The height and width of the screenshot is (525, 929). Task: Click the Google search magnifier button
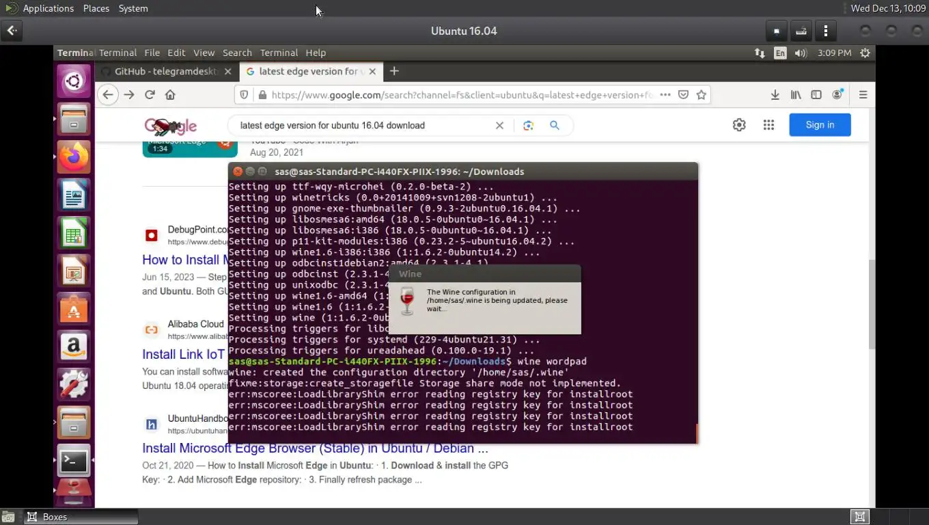pos(555,125)
